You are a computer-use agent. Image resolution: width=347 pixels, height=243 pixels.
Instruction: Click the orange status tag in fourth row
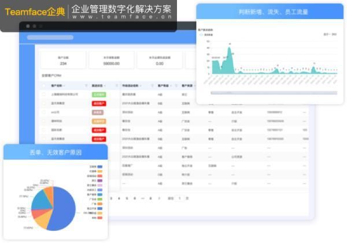coord(98,121)
